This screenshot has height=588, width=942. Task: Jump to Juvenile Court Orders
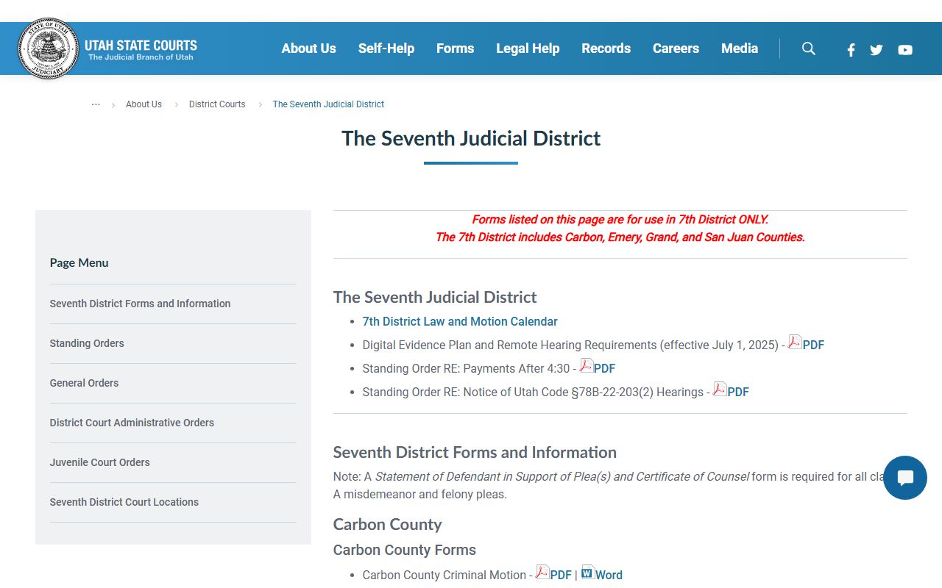point(99,462)
